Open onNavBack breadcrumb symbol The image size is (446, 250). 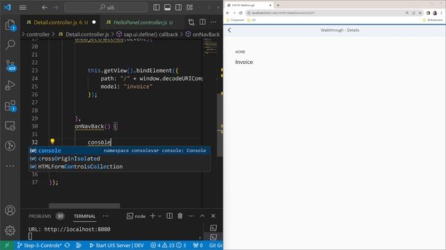click(x=203, y=34)
